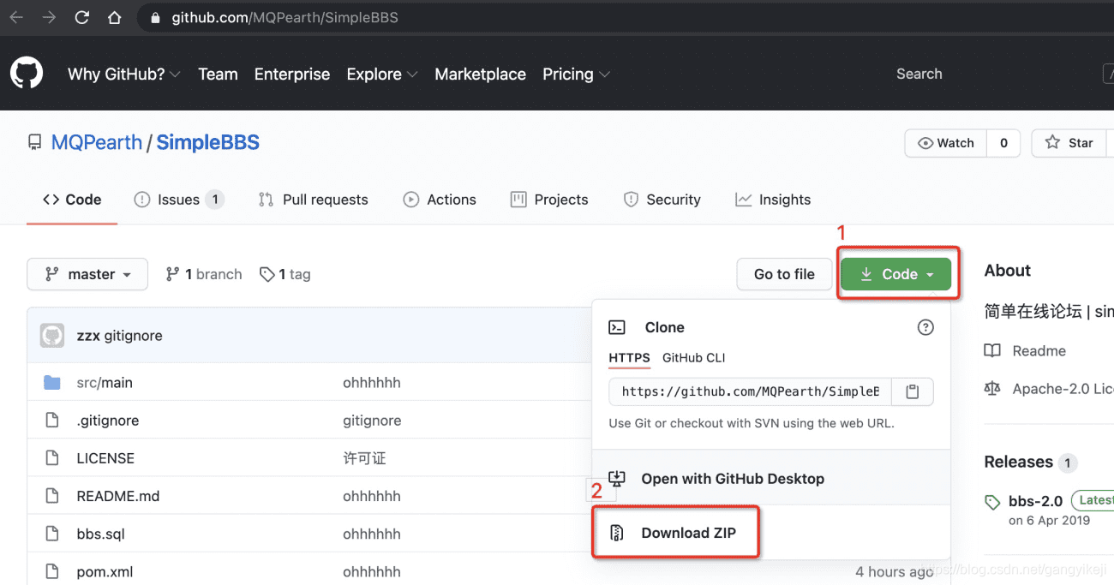Open the browser home page icon
The width and height of the screenshot is (1114, 585).
pos(114,17)
